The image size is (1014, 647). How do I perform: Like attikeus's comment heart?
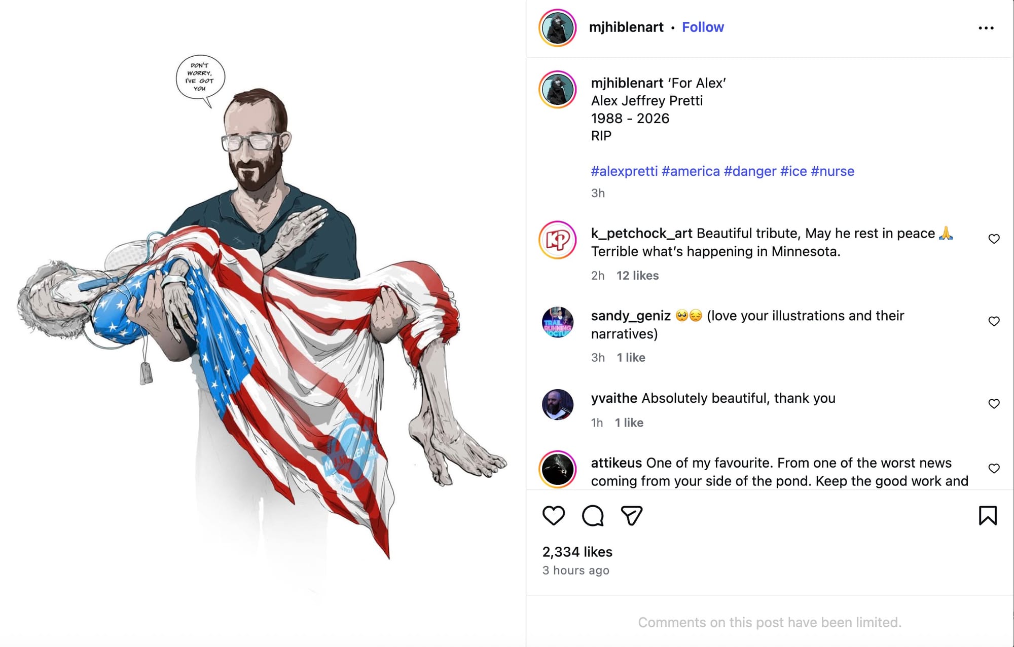994,469
